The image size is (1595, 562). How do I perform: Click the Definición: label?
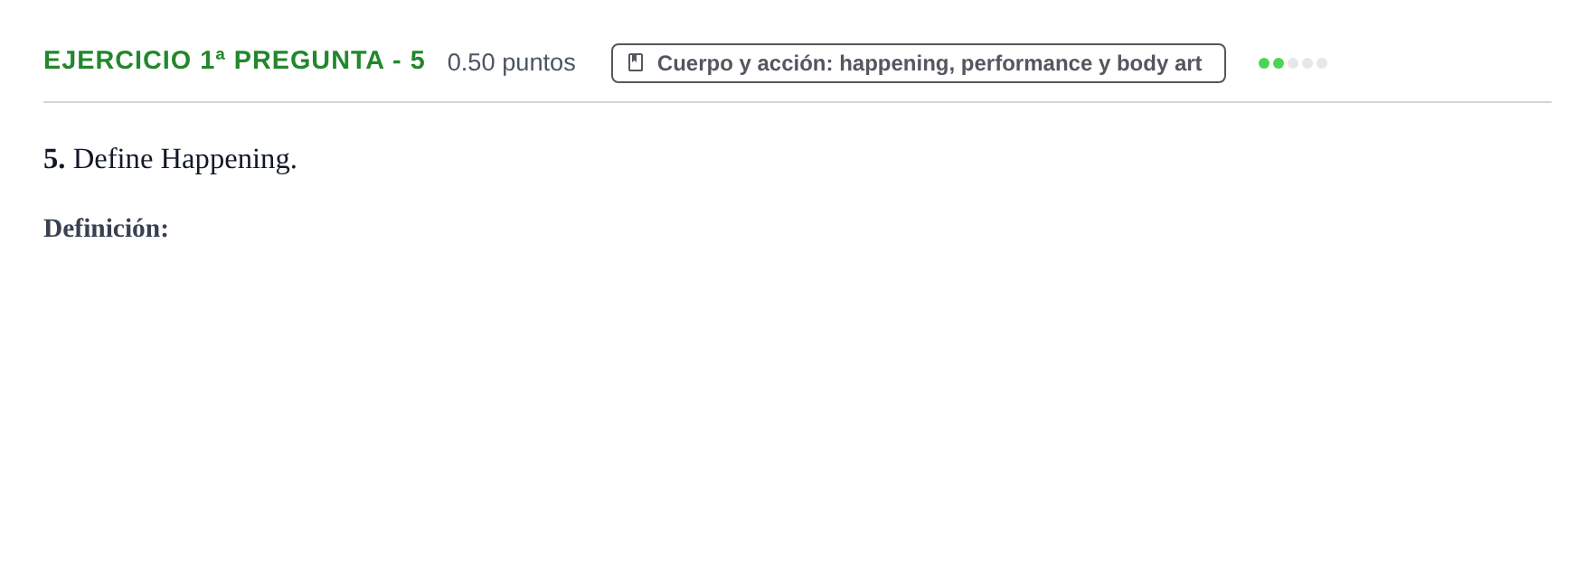point(106,229)
